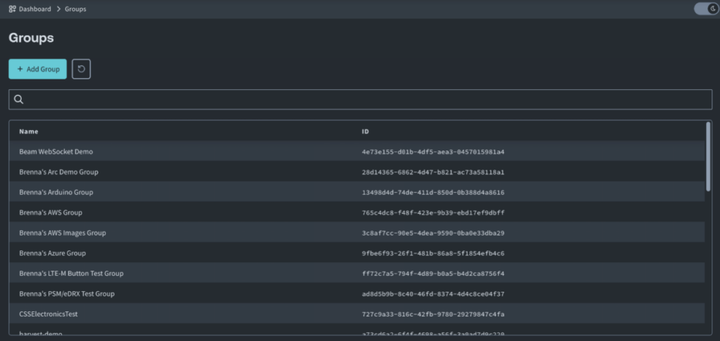The image size is (720, 341).
Task: Sort by the Name column header
Action: pyautogui.click(x=29, y=131)
